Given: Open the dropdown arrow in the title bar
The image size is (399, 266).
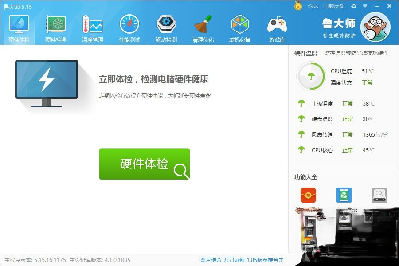Looking at the screenshot, I should click(365, 6).
